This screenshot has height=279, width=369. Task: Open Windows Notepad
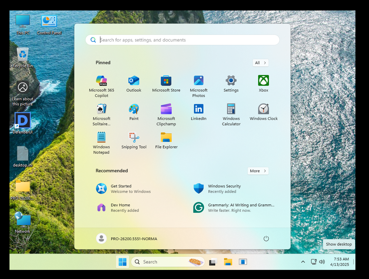(101, 143)
